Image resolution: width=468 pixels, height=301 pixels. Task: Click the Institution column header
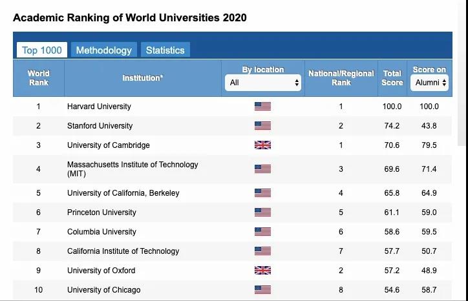143,78
